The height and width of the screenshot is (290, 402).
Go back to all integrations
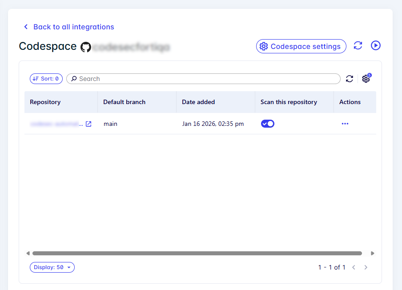pos(69,27)
